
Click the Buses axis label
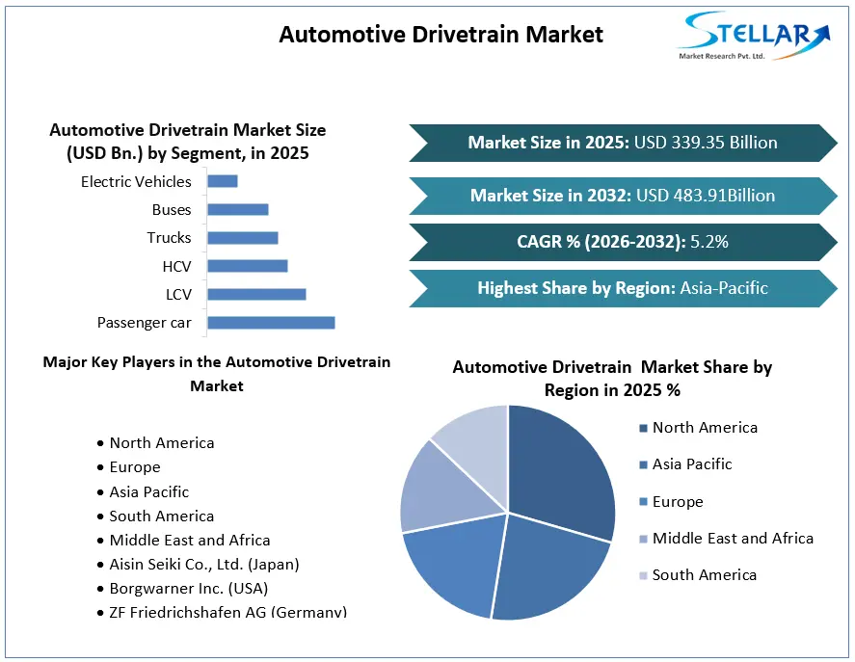click(x=172, y=210)
